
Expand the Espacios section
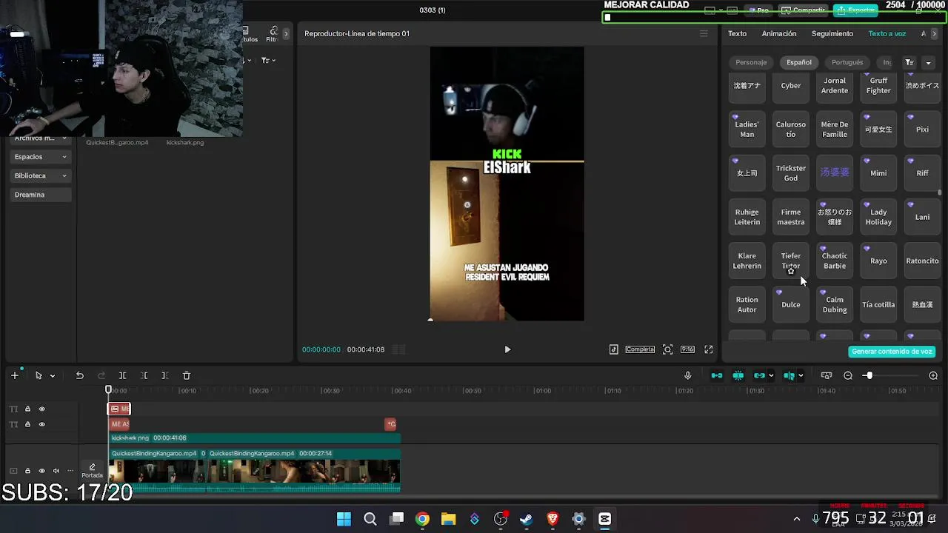pos(41,157)
